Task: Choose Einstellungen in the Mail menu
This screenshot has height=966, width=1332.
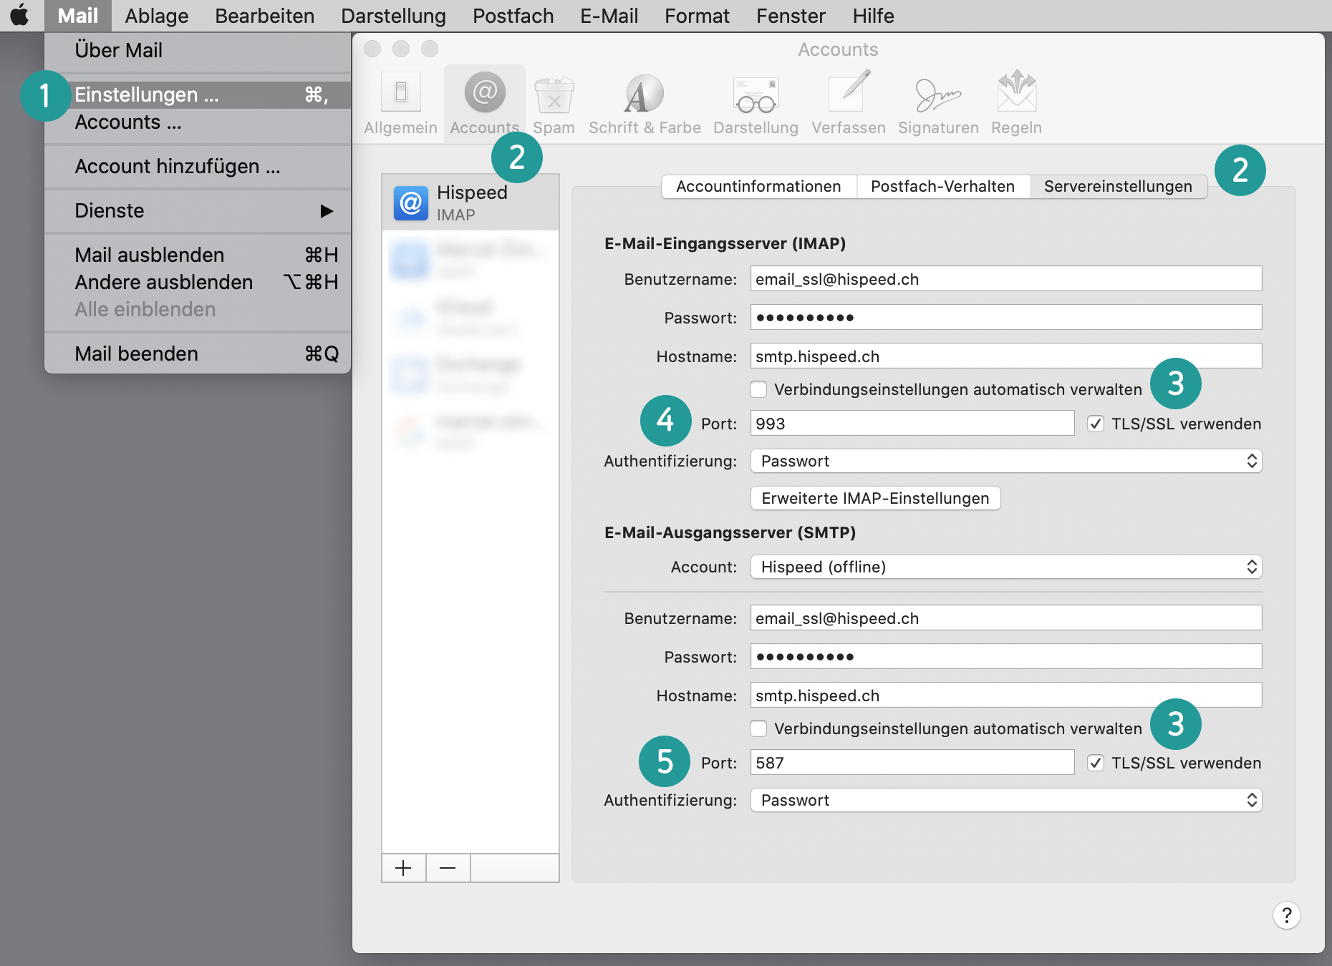Action: click(198, 94)
